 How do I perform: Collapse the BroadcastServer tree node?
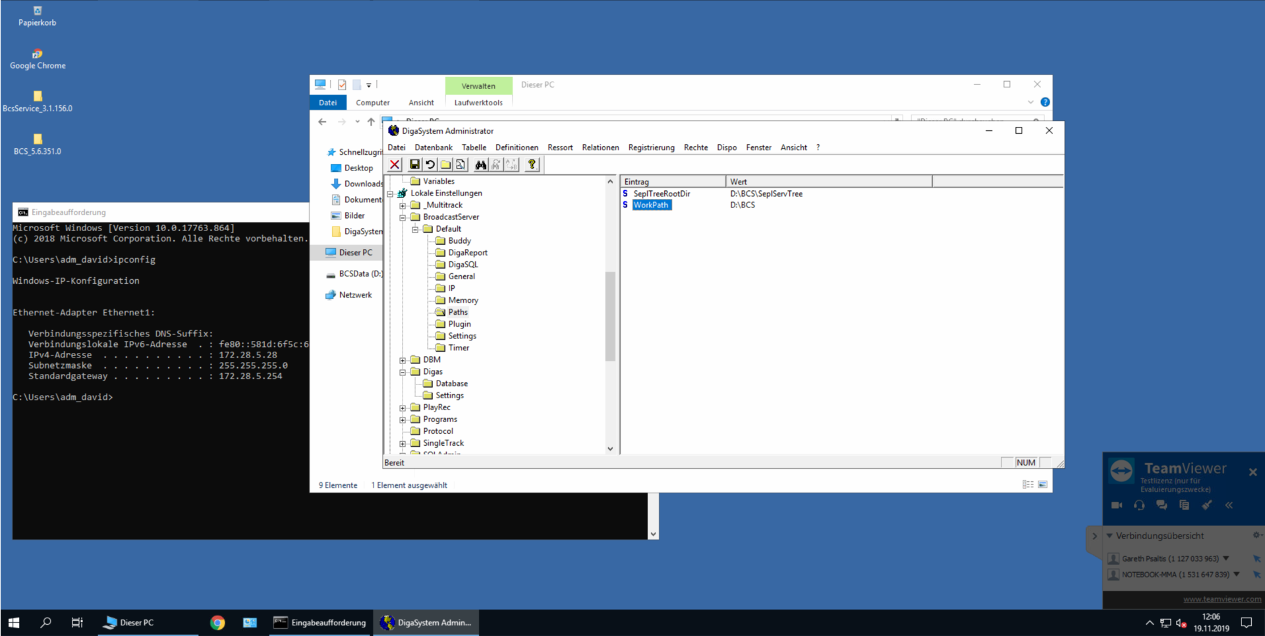click(x=403, y=217)
